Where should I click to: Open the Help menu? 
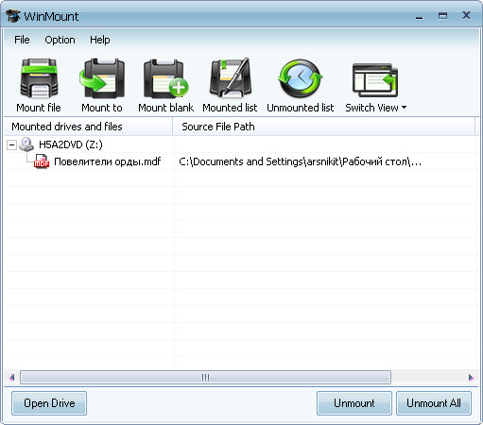coord(100,40)
